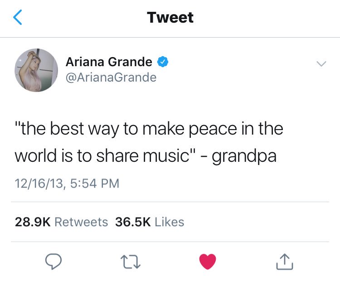
Task: Unlike the tweet with red heart
Action: [x=208, y=261]
